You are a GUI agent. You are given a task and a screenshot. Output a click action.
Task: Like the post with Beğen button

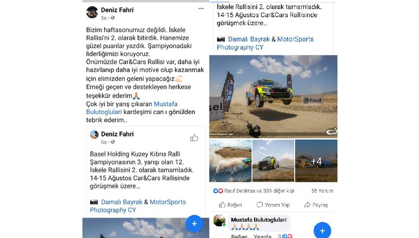pos(230,205)
